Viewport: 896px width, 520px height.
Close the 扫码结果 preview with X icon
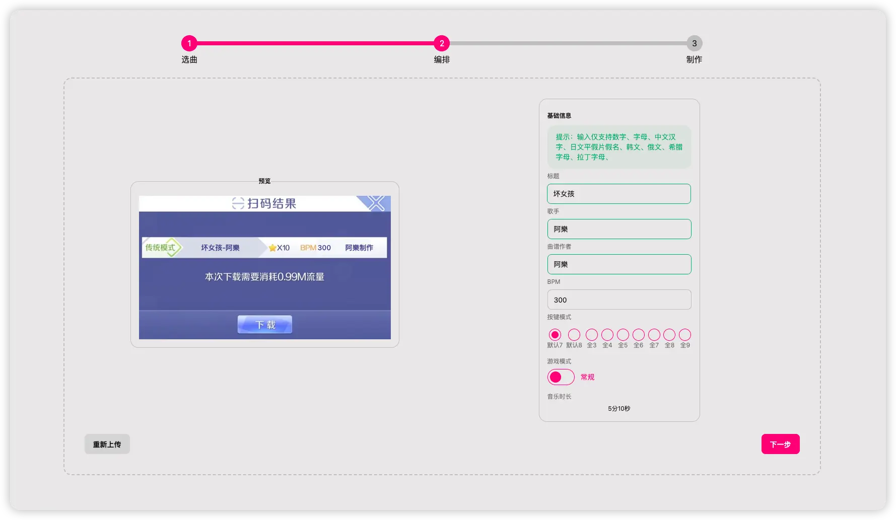(376, 203)
